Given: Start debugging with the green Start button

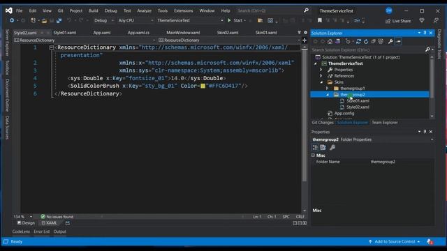Looking at the screenshot, I should pos(236,20).
